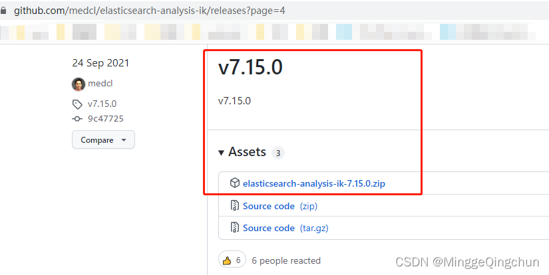Download elasticsearch-analysis-ik-7.15.0.zip
The height and width of the screenshot is (275, 549).
tap(313, 183)
